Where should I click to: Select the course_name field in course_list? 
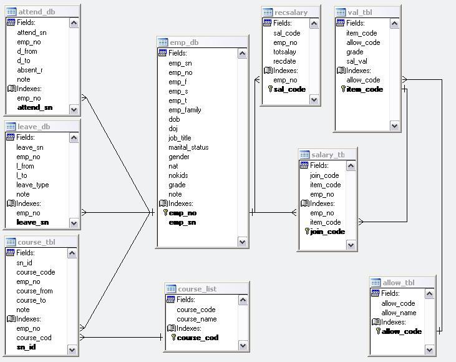pos(196,319)
